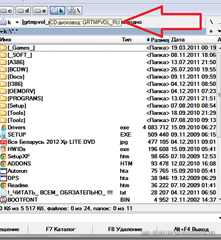Select the JPG image file icon
221x240 pixels.
click(x=3, y=142)
